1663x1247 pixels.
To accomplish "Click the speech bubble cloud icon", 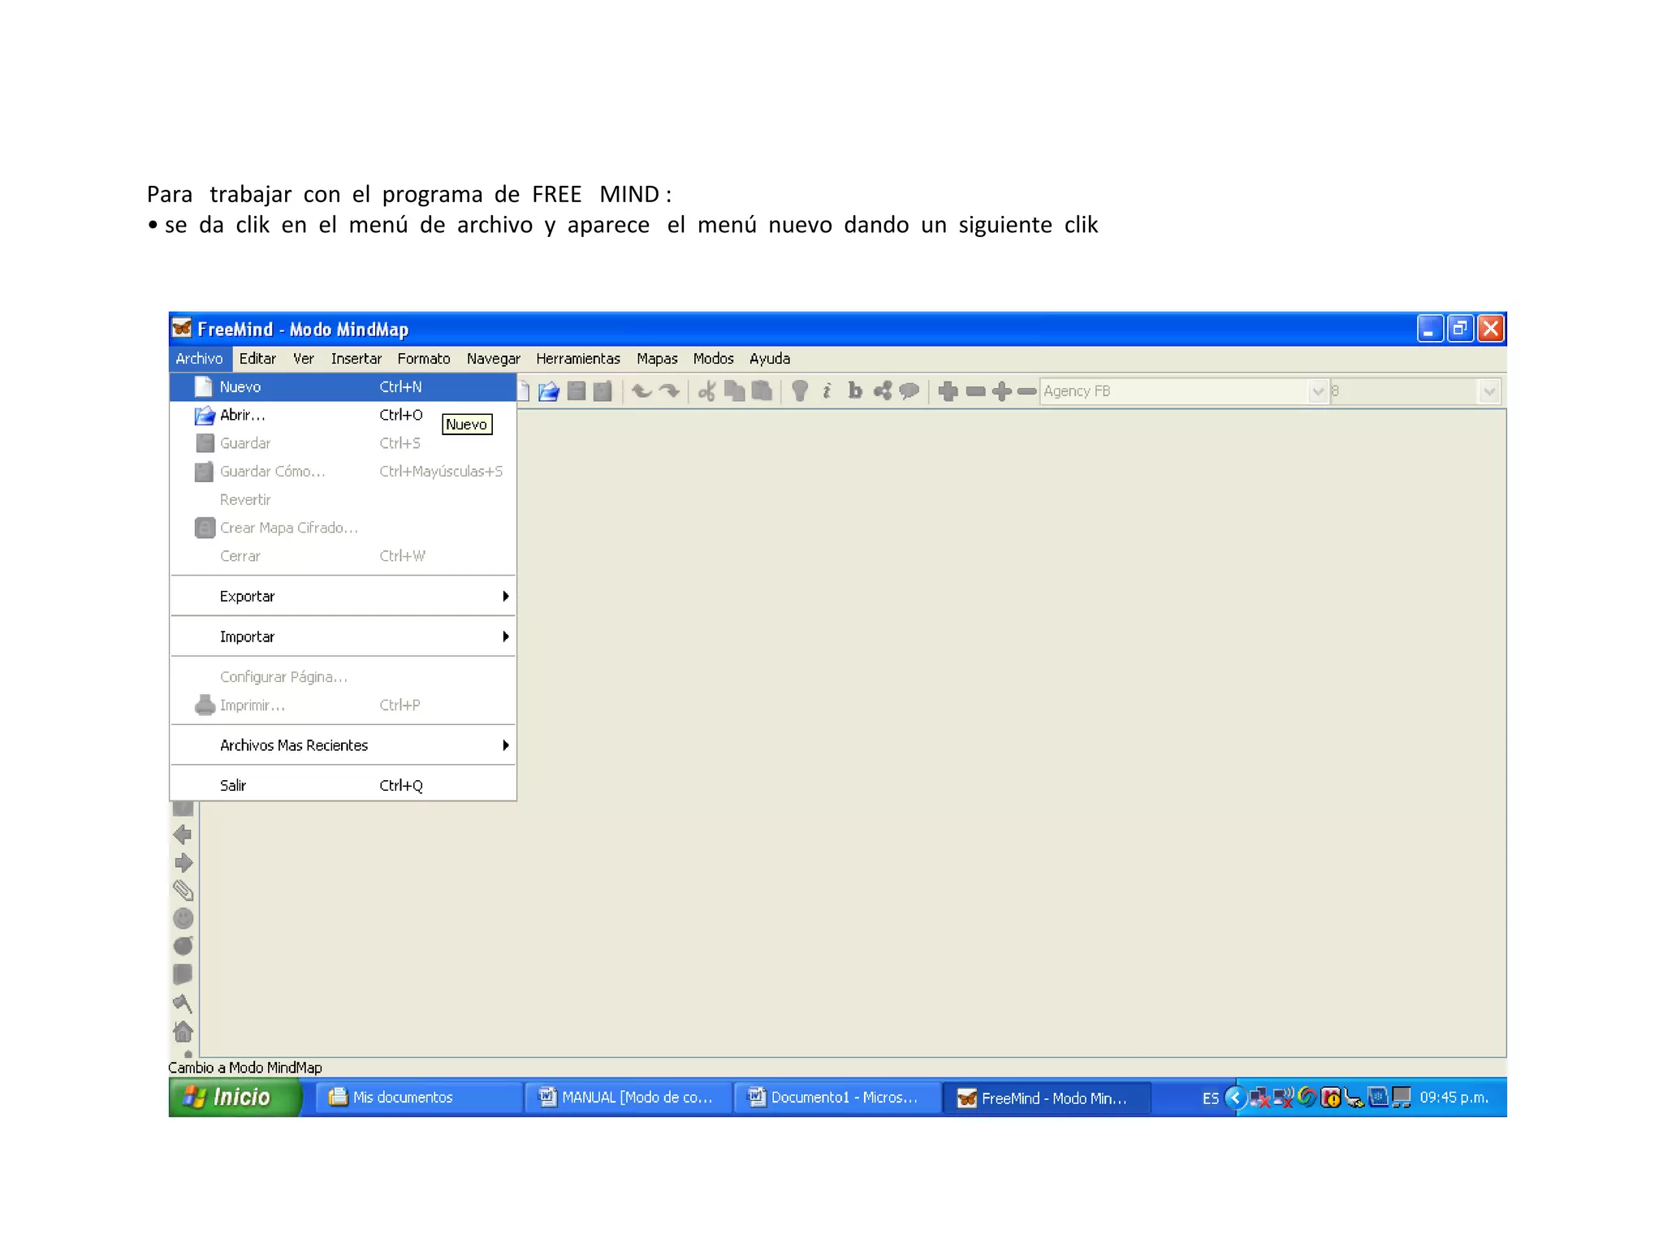I will (x=909, y=391).
